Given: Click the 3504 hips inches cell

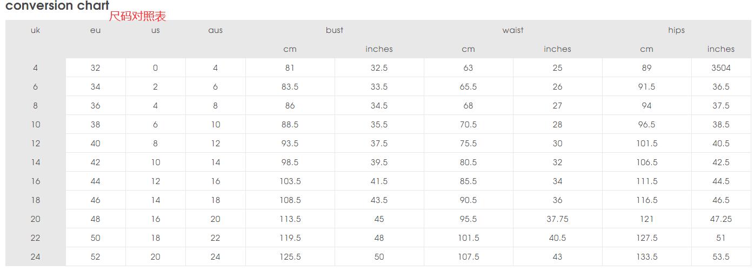Looking at the screenshot, I should point(720,68).
